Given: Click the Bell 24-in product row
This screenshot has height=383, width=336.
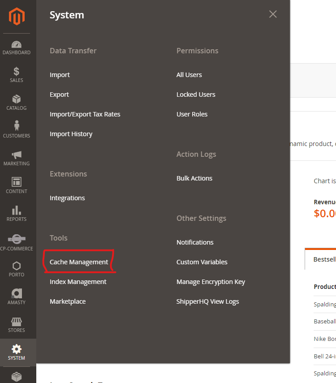Looking at the screenshot, I should click(x=325, y=357).
